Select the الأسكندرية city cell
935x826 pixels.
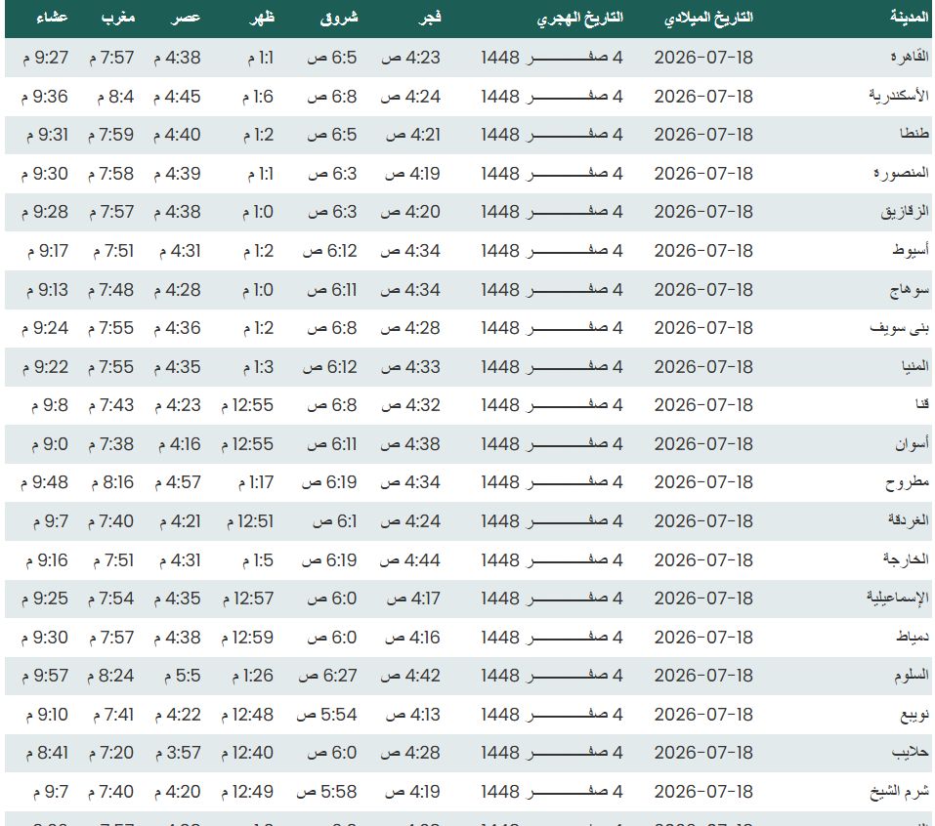click(899, 96)
